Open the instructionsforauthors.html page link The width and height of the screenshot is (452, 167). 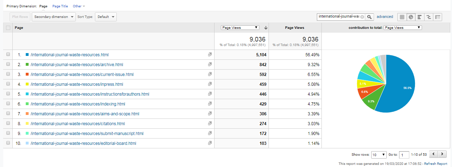click(x=90, y=94)
